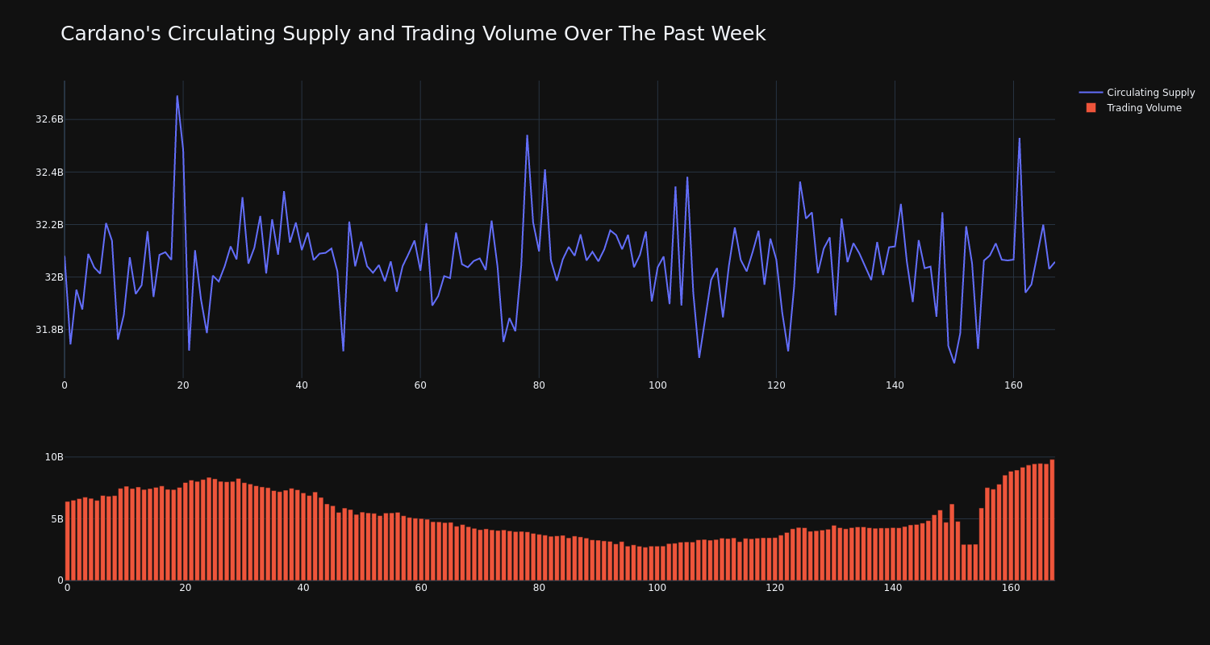Click the red Trading Volume legend swatch
This screenshot has height=645, width=1210.
(x=1091, y=108)
